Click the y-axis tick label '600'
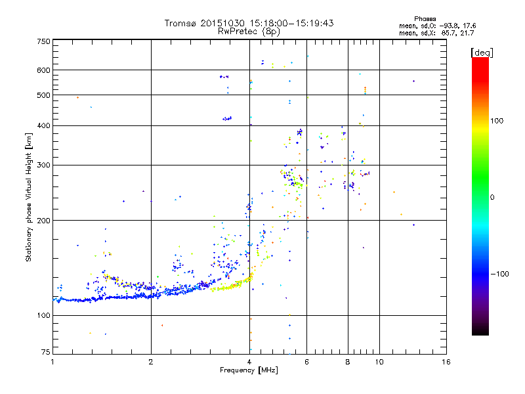The height and width of the screenshot is (394, 525). click(43, 70)
